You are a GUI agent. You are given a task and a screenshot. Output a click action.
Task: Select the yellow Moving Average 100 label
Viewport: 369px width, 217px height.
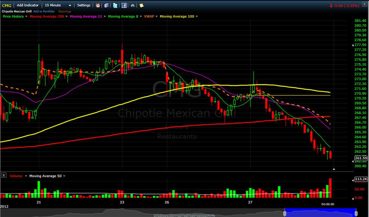tap(177, 17)
